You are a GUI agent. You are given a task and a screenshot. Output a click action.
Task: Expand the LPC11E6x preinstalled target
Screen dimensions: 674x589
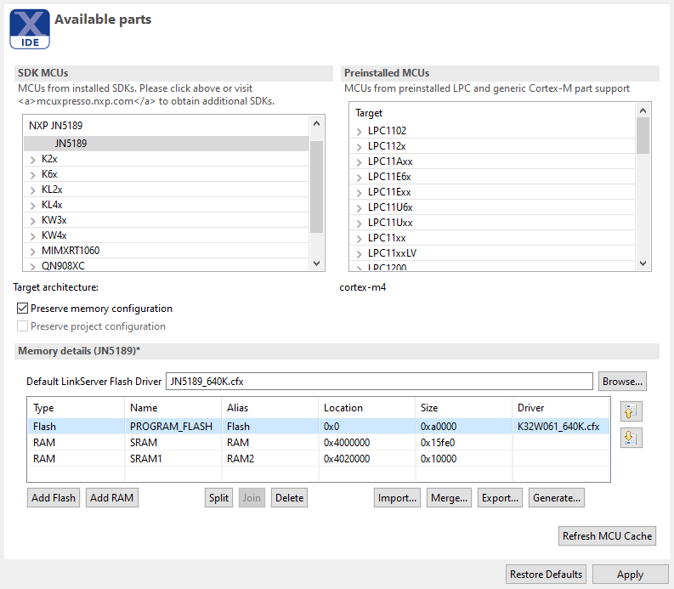[360, 178]
